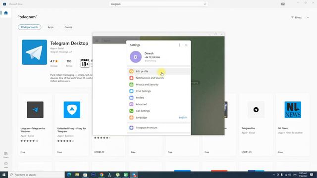Launch Microsoft Edge from the taskbar

(x=69, y=175)
